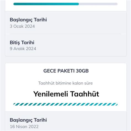Tap the "Yenilemeli Taahhüt" heading

[x=66, y=94]
